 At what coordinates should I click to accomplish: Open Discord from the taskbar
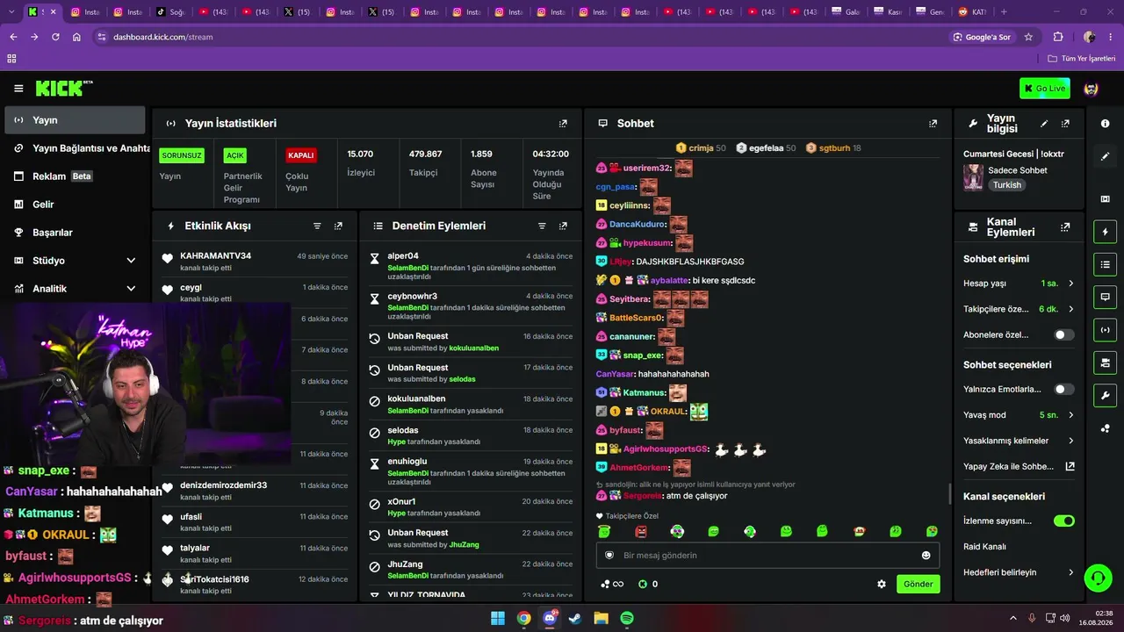point(550,618)
